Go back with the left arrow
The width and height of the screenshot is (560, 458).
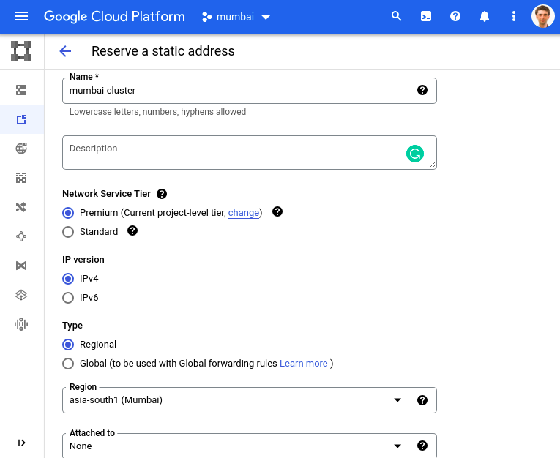pos(65,51)
